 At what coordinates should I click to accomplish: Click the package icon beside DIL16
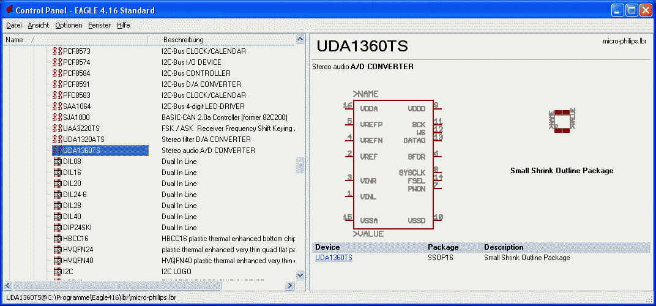58,173
